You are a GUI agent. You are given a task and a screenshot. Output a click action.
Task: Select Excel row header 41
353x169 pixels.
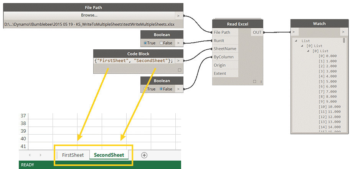click(23, 146)
